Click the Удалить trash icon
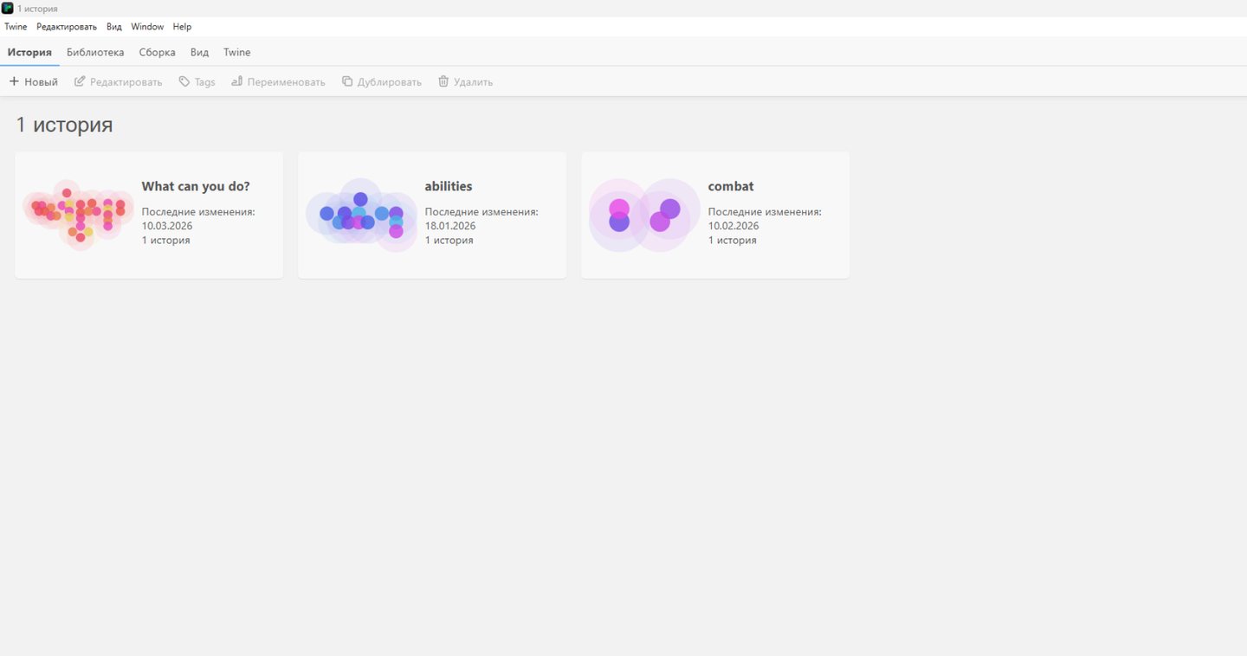The image size is (1247, 656). [443, 81]
